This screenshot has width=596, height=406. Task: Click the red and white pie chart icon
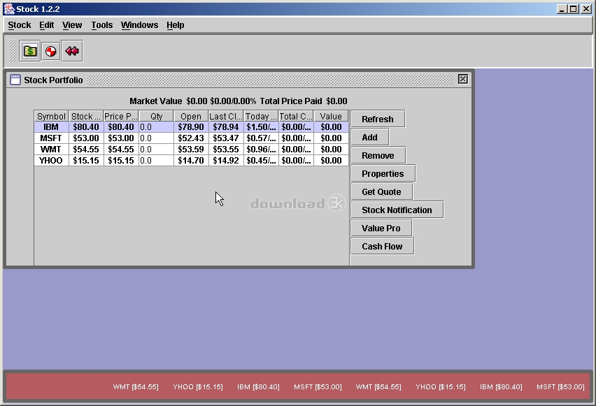[51, 51]
